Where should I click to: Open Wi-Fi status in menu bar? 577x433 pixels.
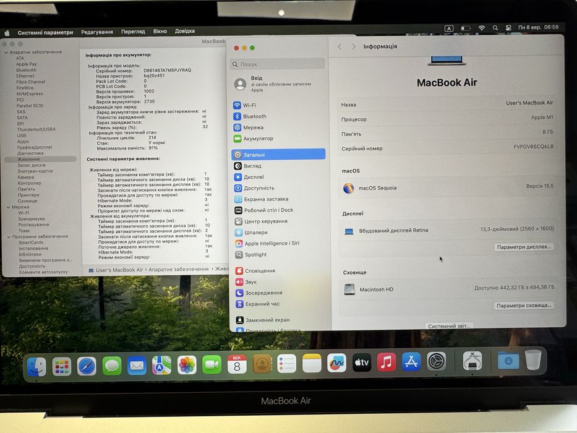click(x=481, y=28)
